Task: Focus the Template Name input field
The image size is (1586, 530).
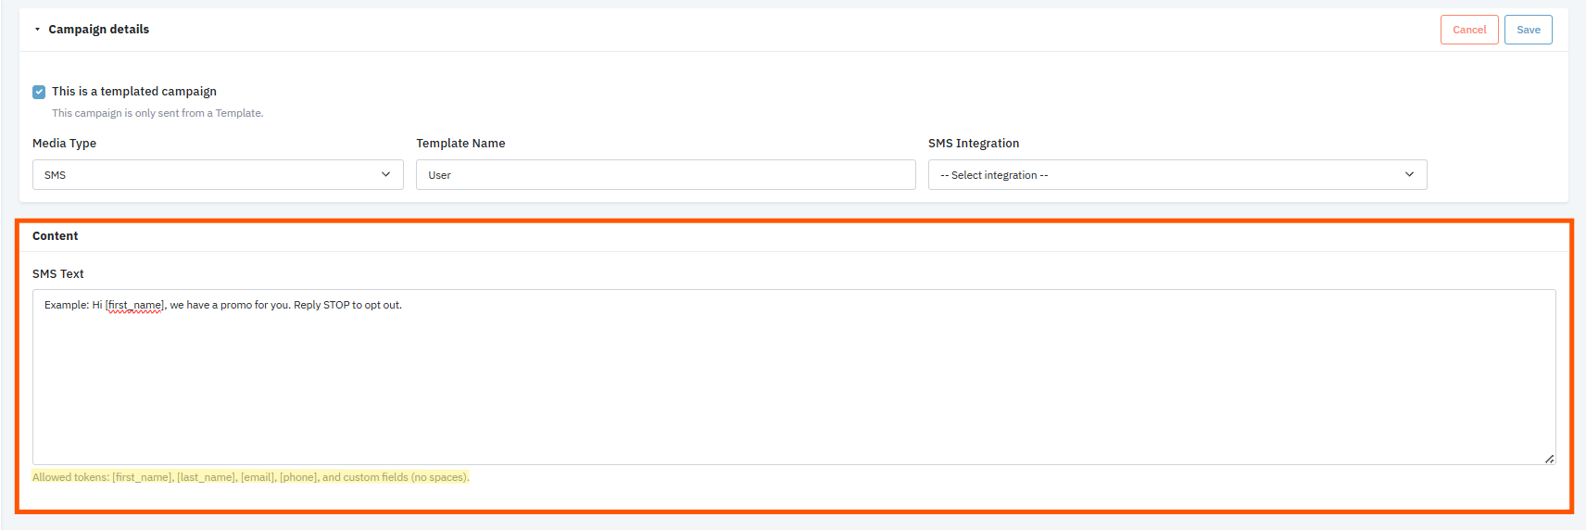Action: click(665, 175)
